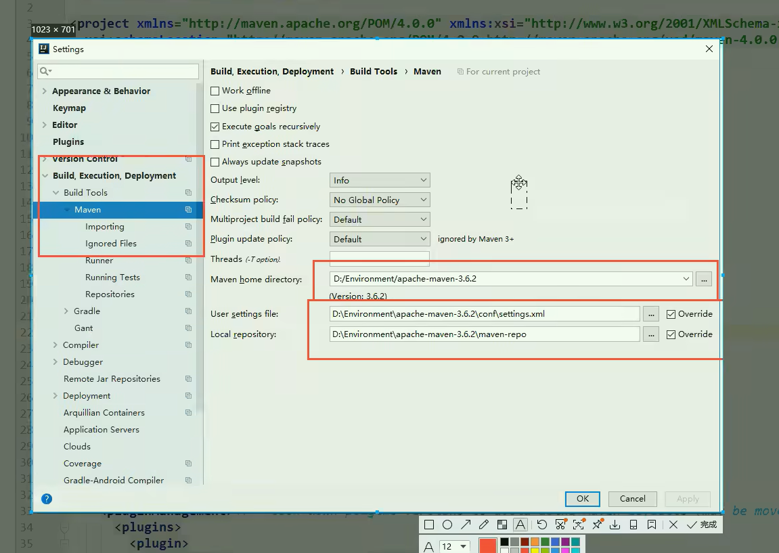Enable Print exception stack traces
The width and height of the screenshot is (779, 553).
(215, 144)
